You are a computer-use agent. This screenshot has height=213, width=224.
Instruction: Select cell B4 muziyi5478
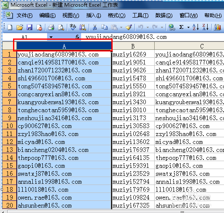point(133,78)
